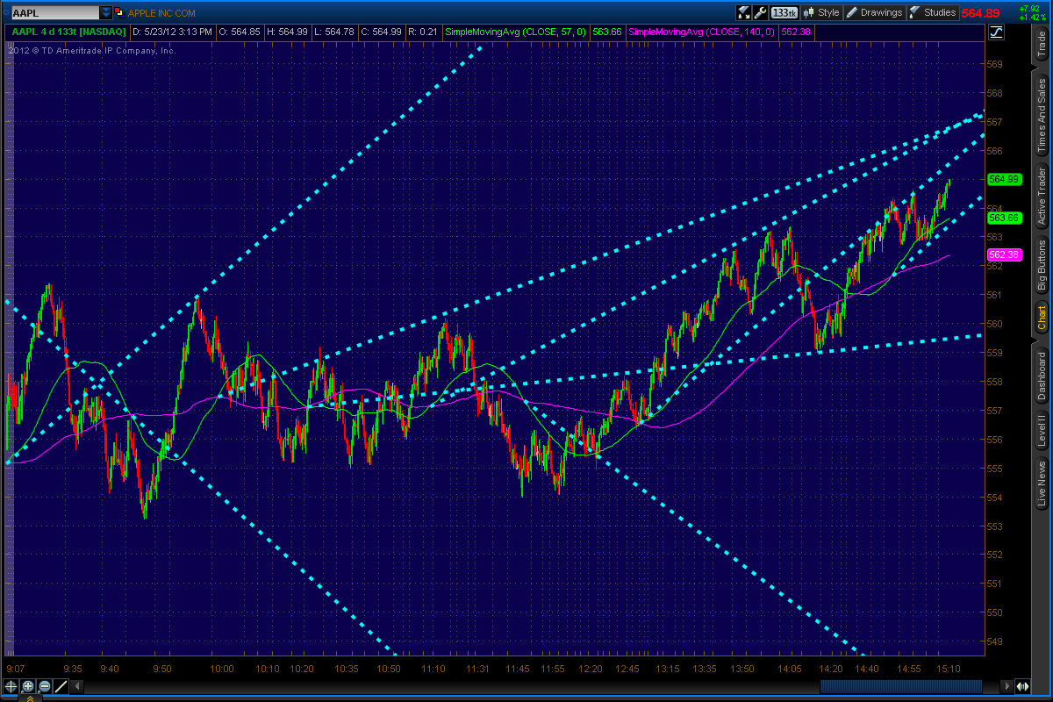Image resolution: width=1053 pixels, height=702 pixels.
Task: Switch to the Dashboard side tab
Action: pyautogui.click(x=1041, y=376)
